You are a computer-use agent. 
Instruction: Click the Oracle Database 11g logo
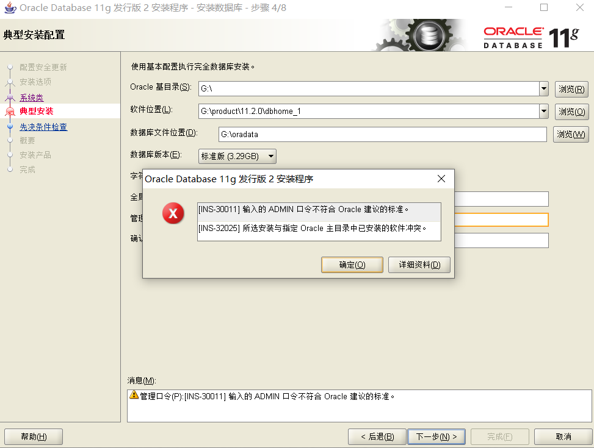coord(531,37)
